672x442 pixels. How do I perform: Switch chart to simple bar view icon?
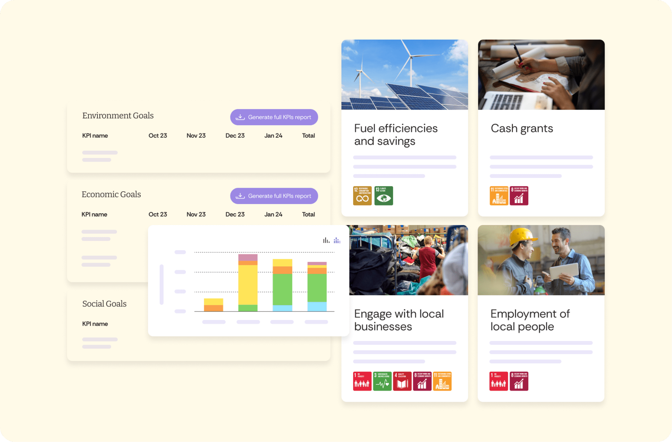326,240
